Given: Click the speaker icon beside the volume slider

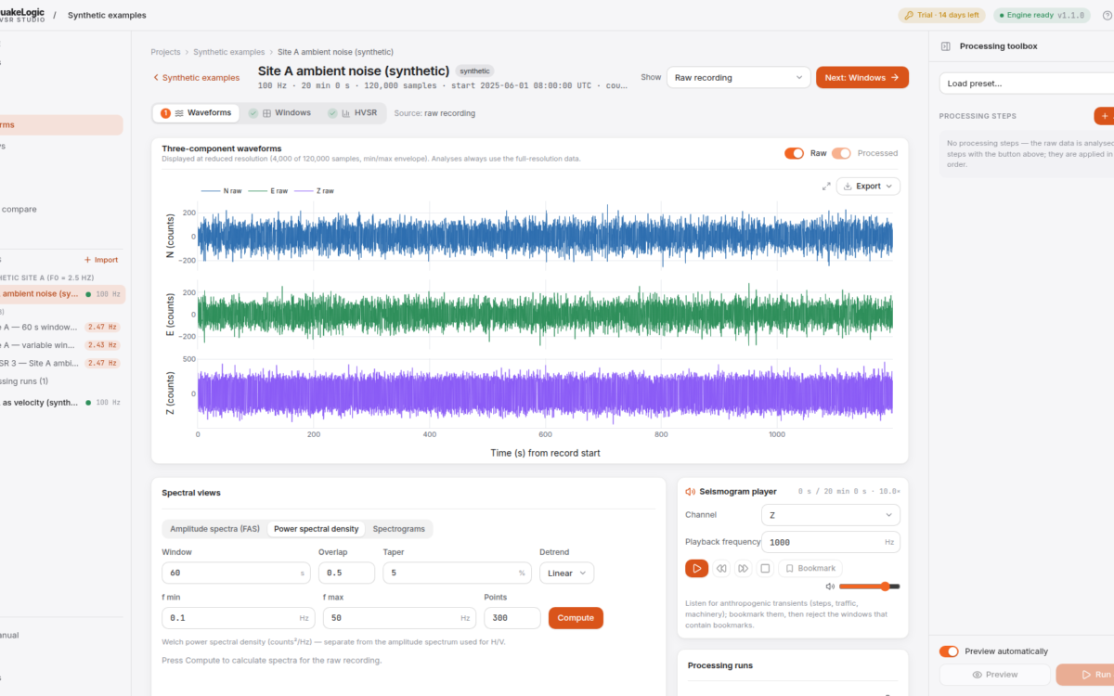Looking at the screenshot, I should click(x=830, y=586).
